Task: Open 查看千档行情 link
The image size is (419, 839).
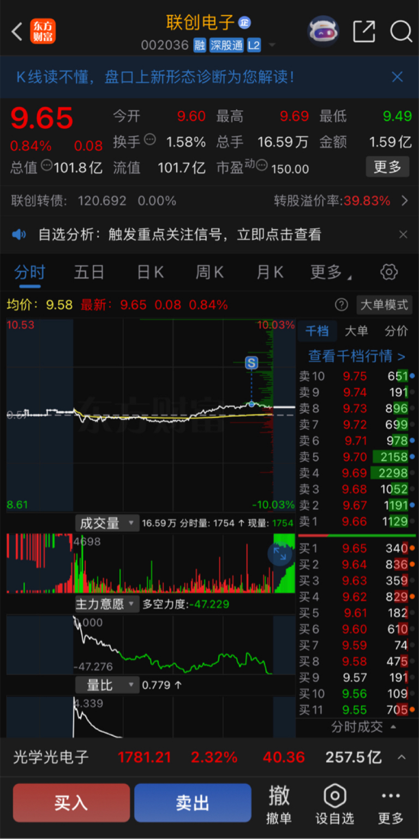Action: (357, 356)
